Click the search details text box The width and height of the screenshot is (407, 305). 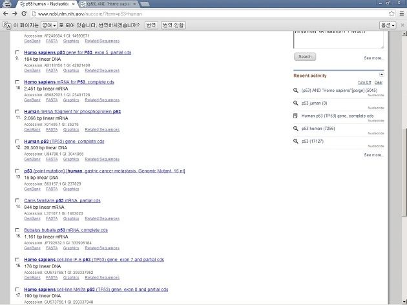click(x=339, y=39)
